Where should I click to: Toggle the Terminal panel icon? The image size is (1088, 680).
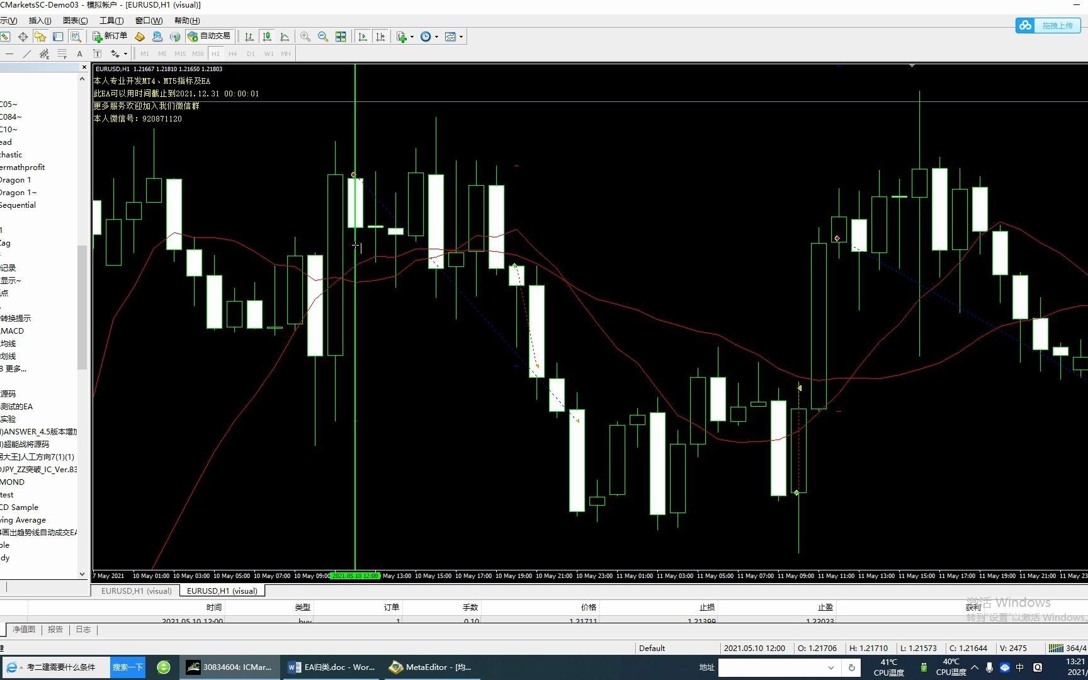(x=58, y=37)
